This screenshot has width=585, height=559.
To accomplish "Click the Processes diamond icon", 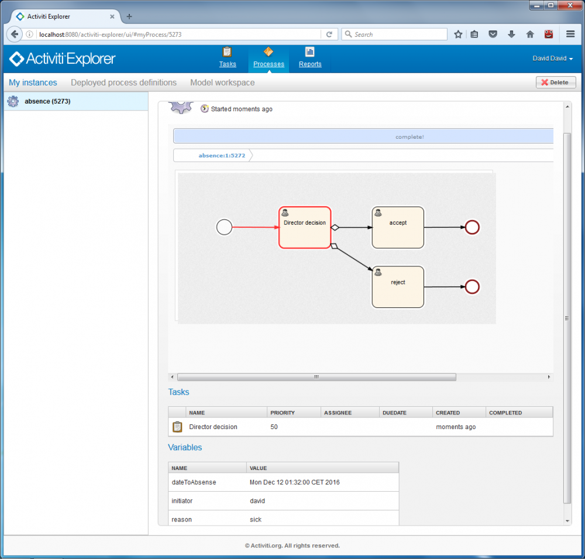I will click(x=269, y=52).
